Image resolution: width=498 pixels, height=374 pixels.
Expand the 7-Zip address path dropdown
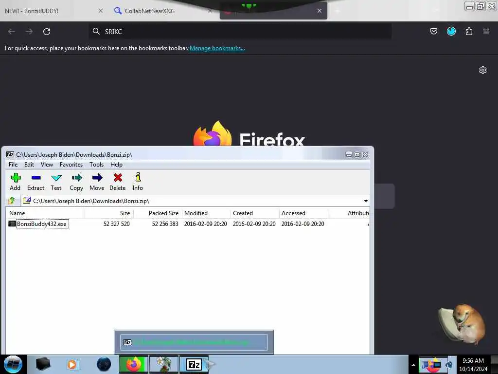click(x=366, y=201)
